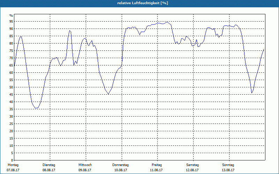Click the y-axis value '20'
The width and height of the screenshot is (279, 174).
(x=11, y=131)
